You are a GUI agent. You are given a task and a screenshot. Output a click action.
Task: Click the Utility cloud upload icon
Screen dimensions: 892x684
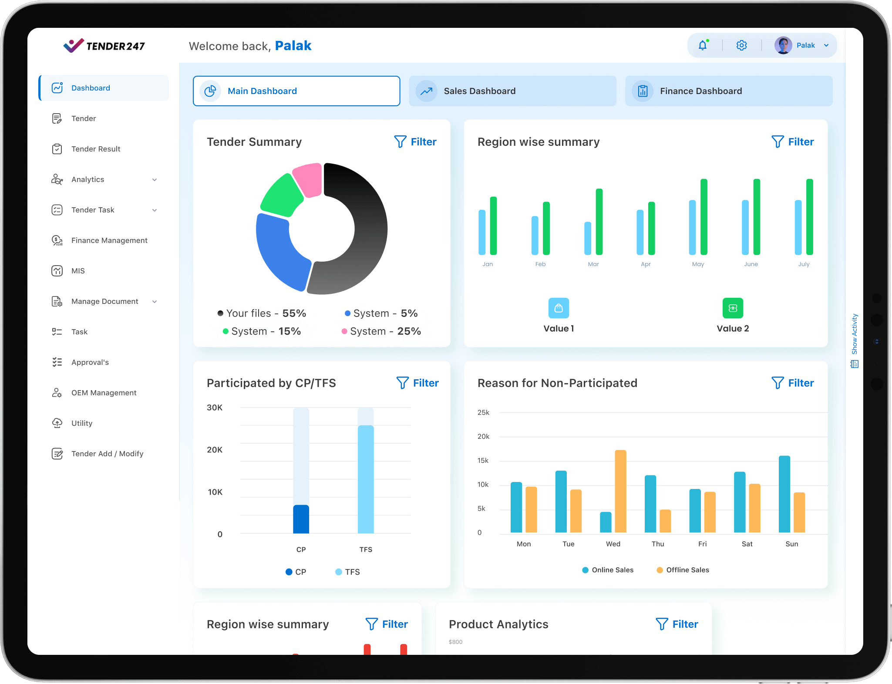click(x=57, y=423)
